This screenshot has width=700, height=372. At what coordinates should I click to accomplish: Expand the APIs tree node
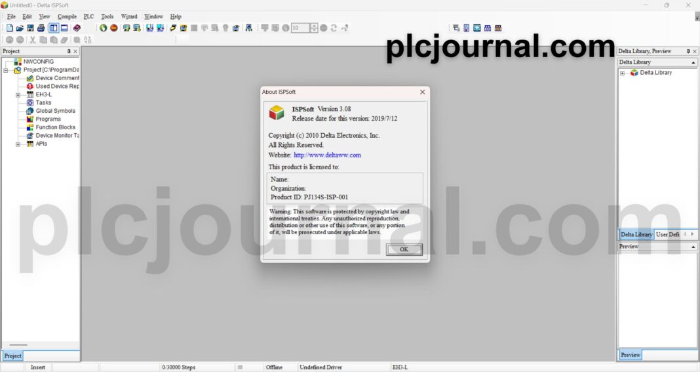point(18,144)
